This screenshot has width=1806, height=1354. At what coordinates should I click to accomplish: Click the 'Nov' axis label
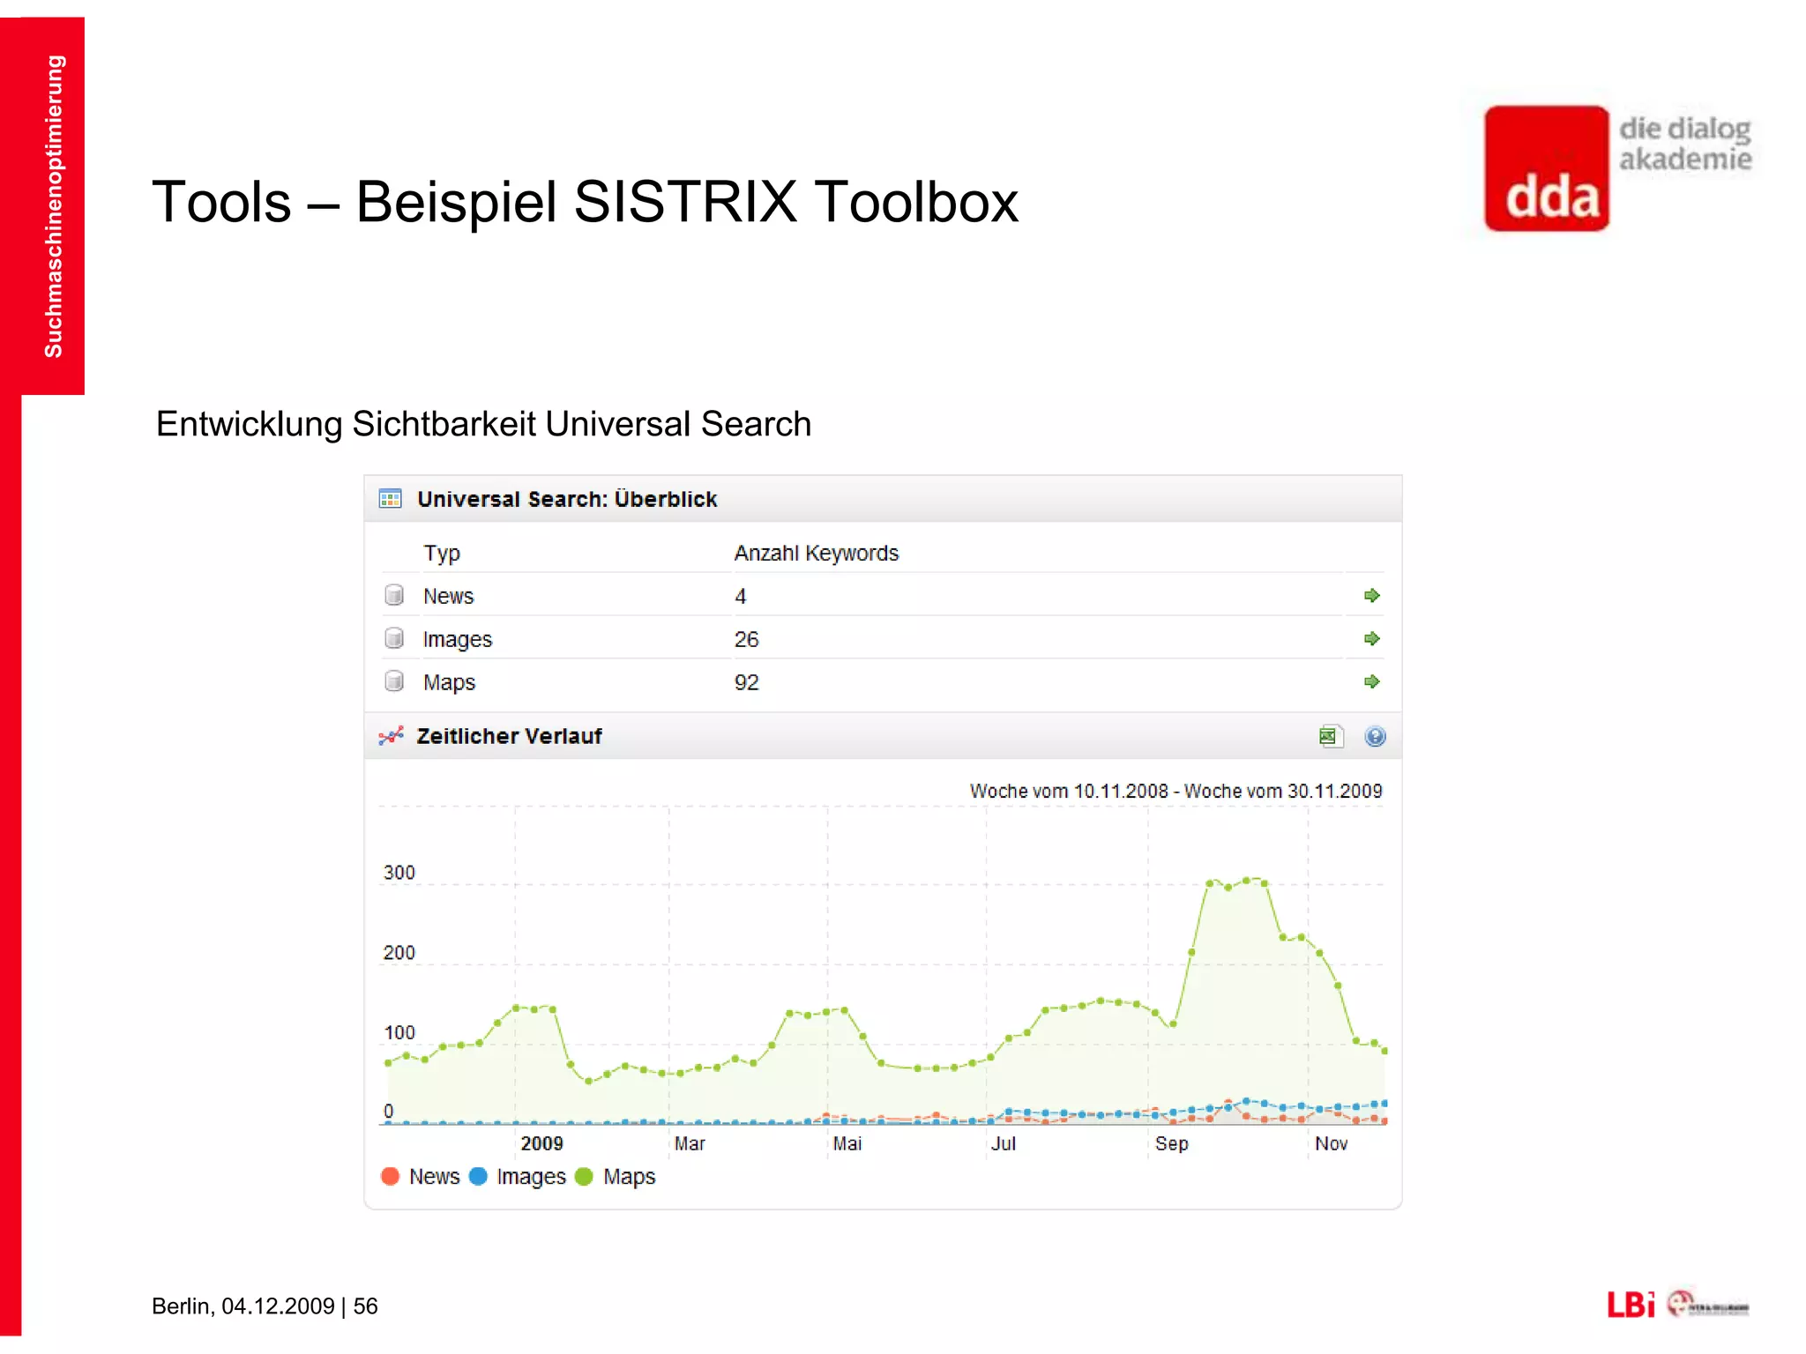1331,1143
